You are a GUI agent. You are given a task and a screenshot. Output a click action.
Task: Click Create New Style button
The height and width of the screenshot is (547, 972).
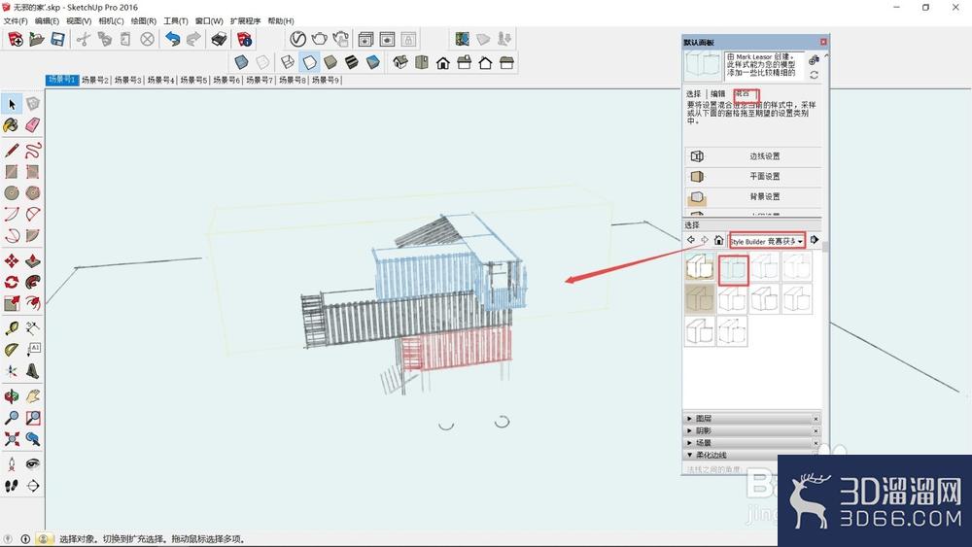pyautogui.click(x=814, y=60)
